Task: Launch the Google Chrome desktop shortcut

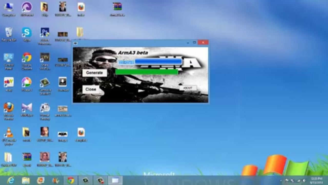Action: click(27, 61)
